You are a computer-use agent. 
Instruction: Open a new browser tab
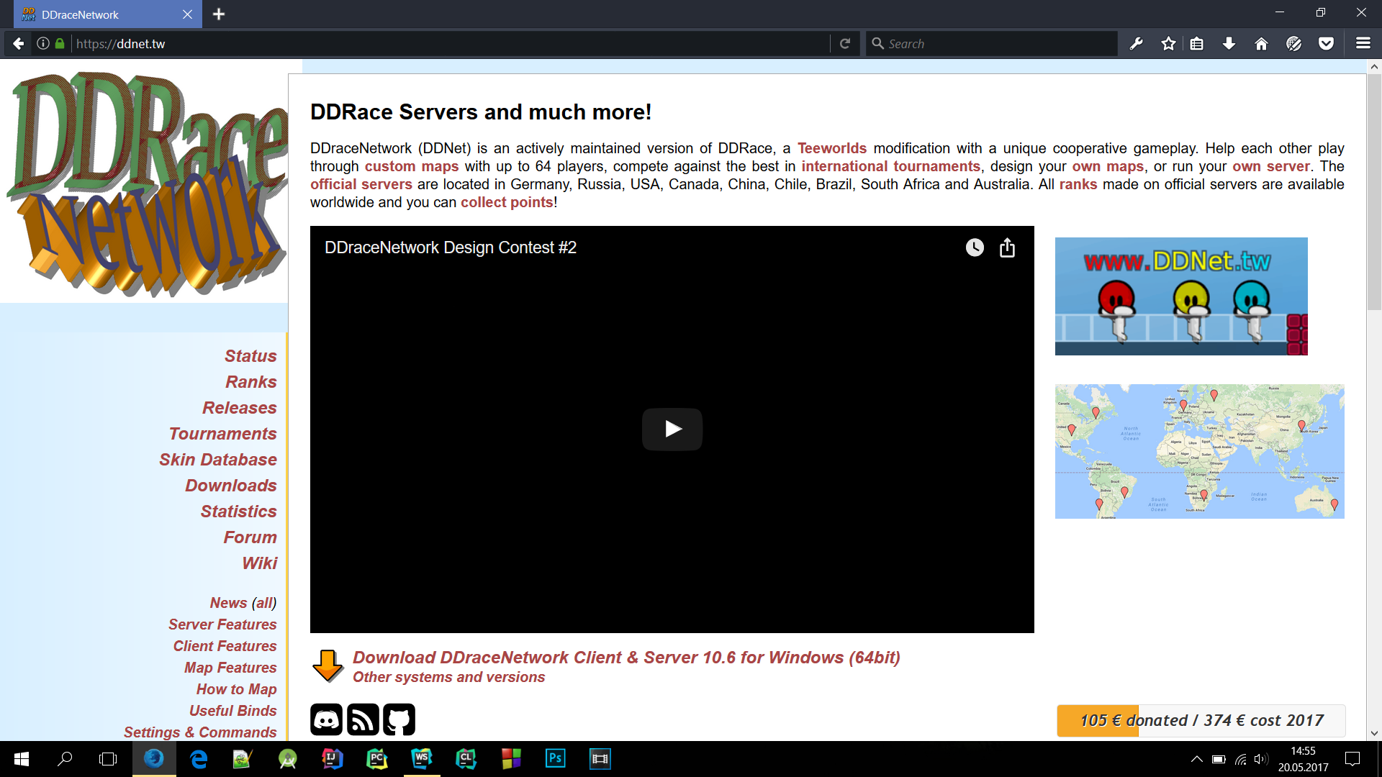[219, 14]
